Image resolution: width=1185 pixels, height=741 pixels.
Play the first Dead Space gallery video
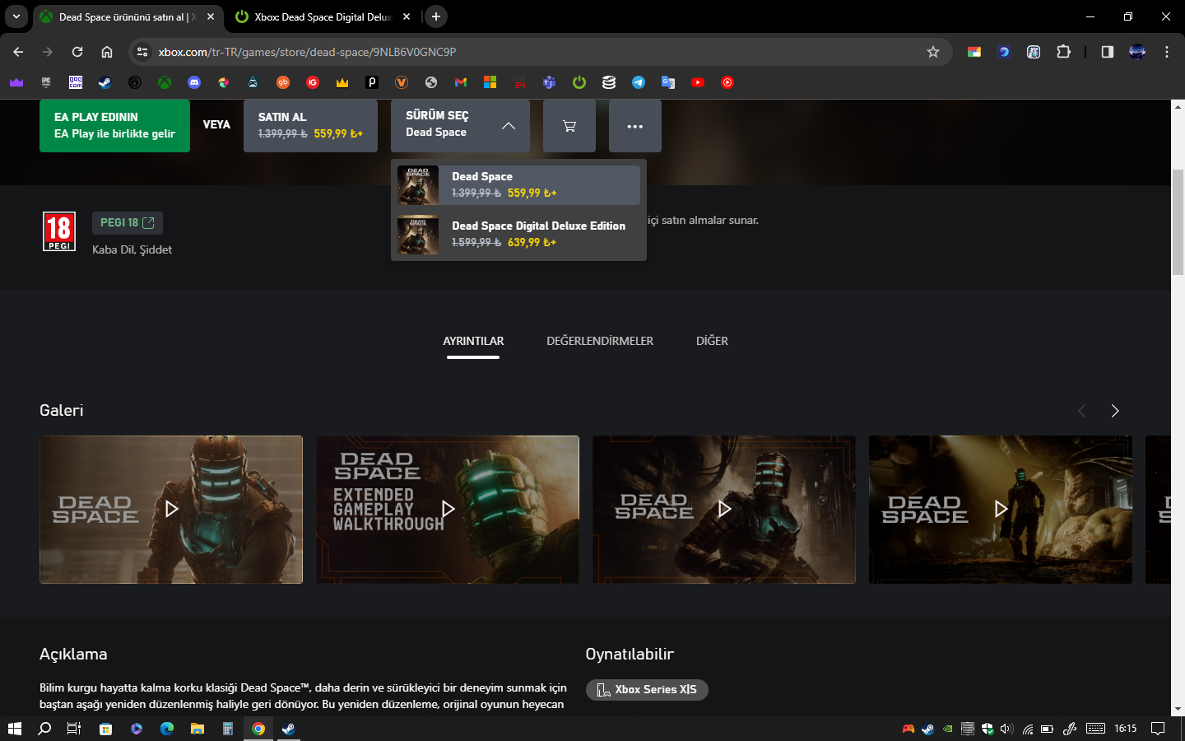(171, 510)
